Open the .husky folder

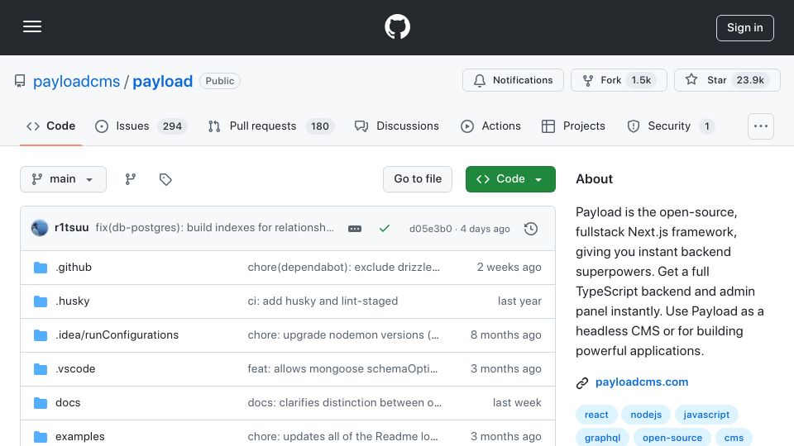pyautogui.click(x=73, y=301)
